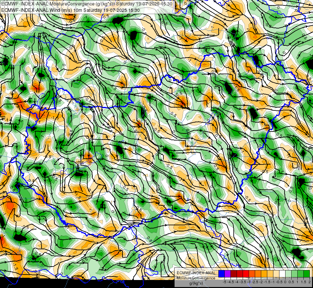Click the 2 tick label on the legend
The image size is (313, 288).
[x=309, y=282]
